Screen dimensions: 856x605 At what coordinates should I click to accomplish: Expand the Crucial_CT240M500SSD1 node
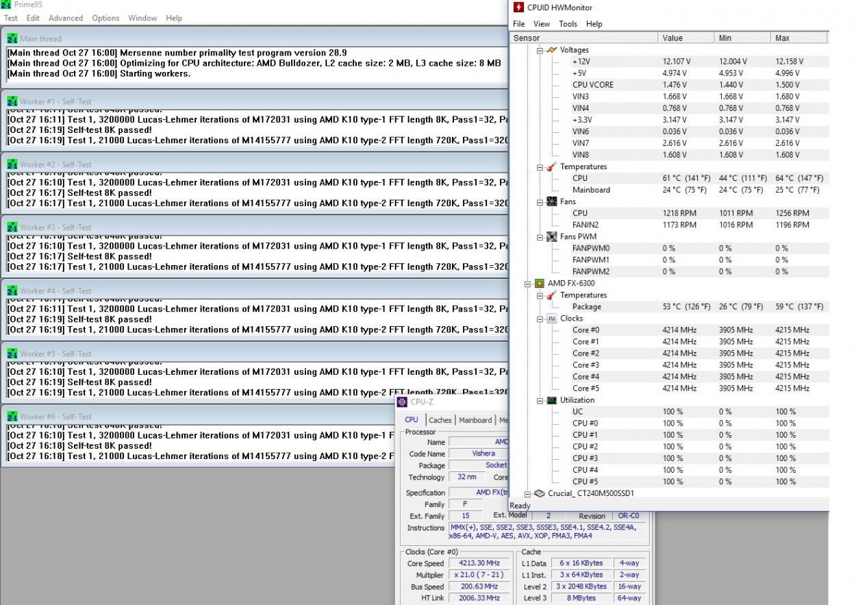(x=528, y=493)
